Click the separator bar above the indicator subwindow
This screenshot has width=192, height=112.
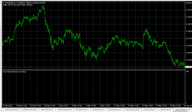tap(94, 70)
